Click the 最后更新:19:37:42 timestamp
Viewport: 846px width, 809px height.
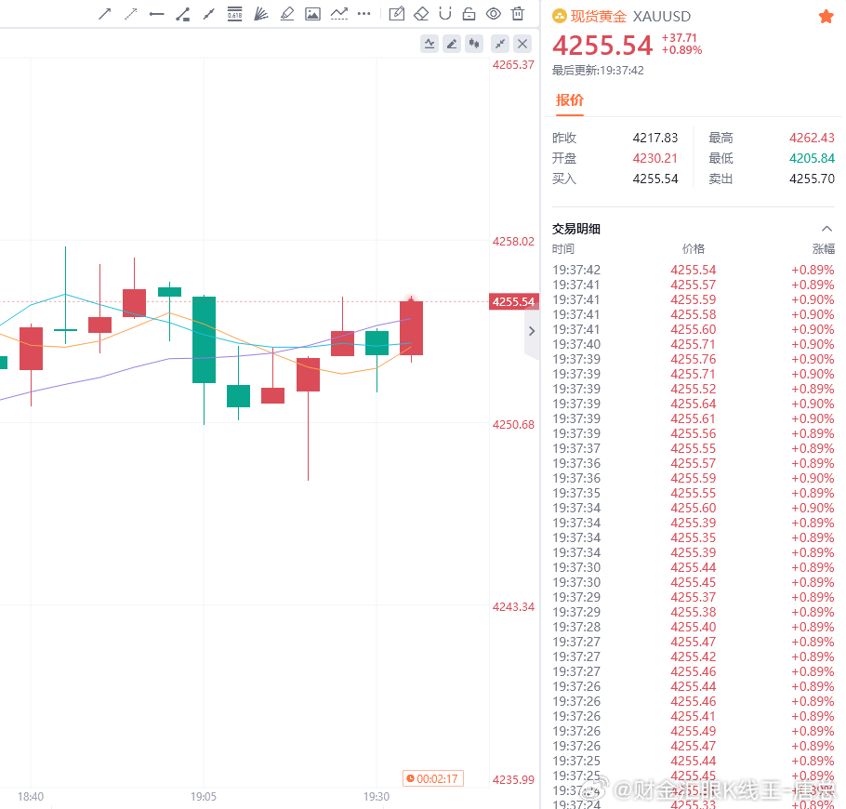coord(598,71)
